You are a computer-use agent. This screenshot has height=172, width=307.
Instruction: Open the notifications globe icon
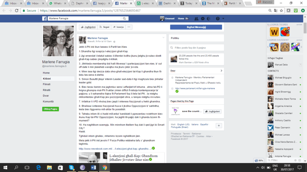click(x=209, y=19)
